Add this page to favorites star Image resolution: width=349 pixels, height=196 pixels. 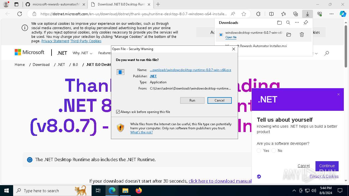click(x=244, y=14)
